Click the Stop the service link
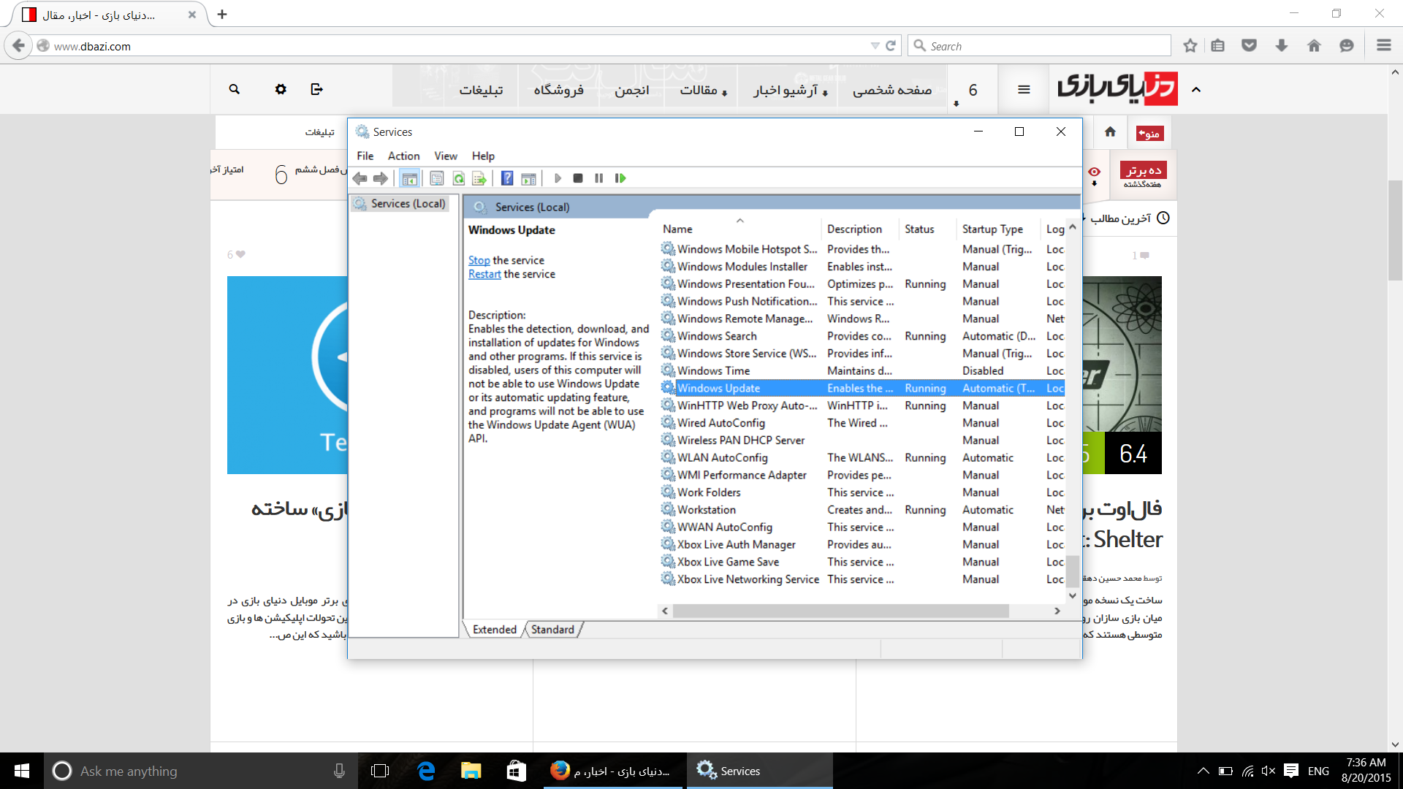Screen dimensions: 1403x789 click(479, 260)
